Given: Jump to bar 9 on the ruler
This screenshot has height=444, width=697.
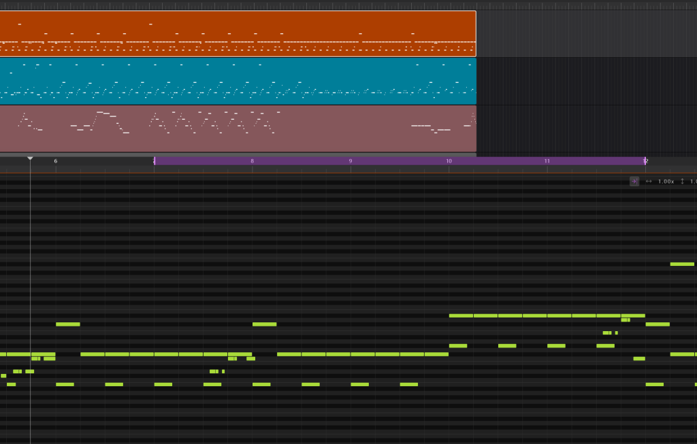Looking at the screenshot, I should [x=351, y=161].
